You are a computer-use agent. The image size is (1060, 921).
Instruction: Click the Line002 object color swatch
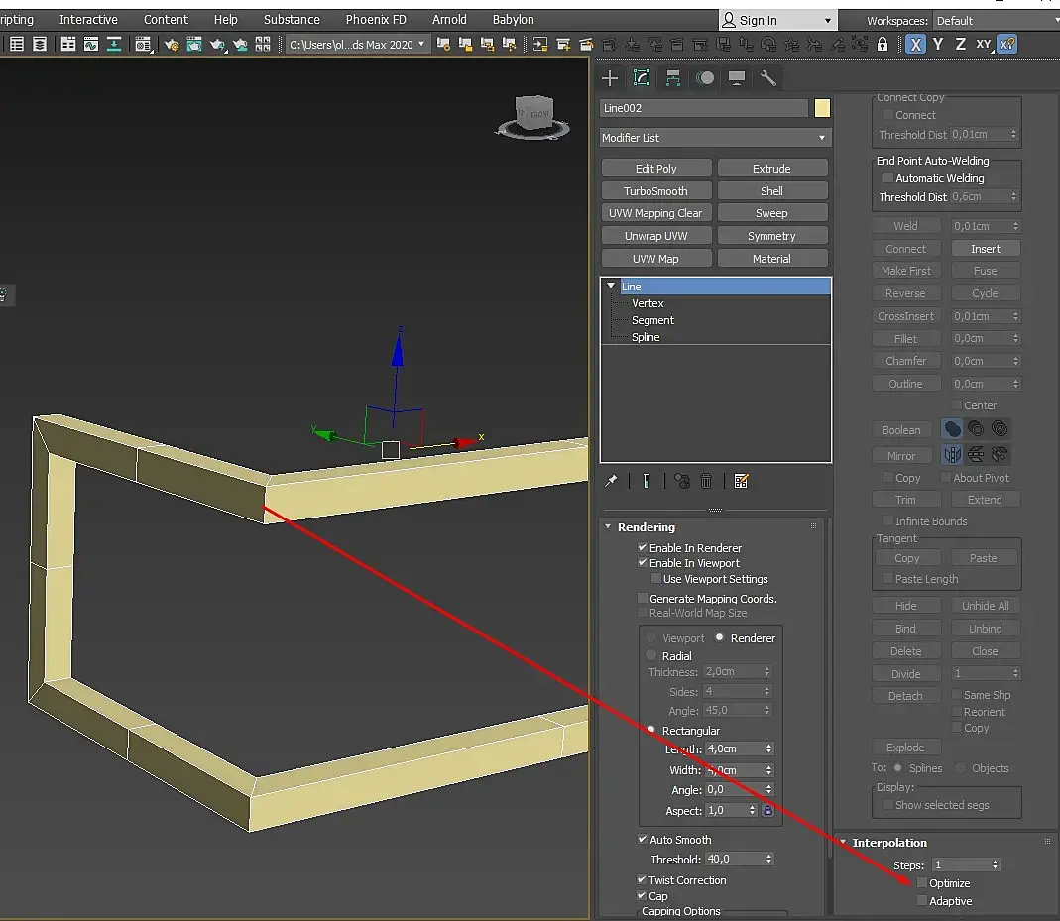(822, 108)
